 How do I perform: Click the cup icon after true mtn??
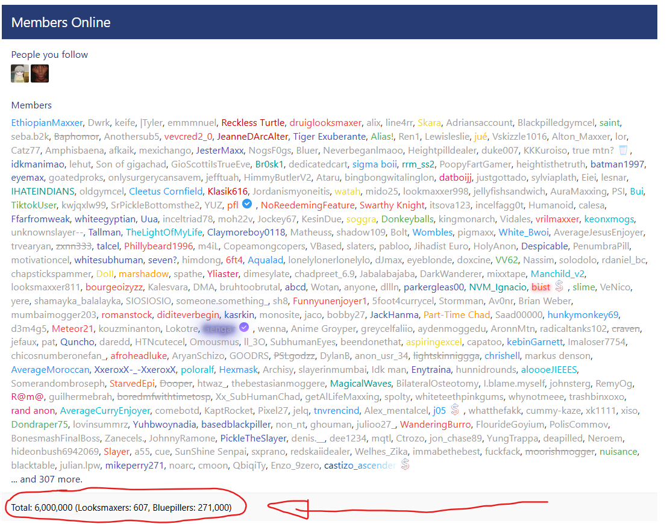click(x=624, y=150)
